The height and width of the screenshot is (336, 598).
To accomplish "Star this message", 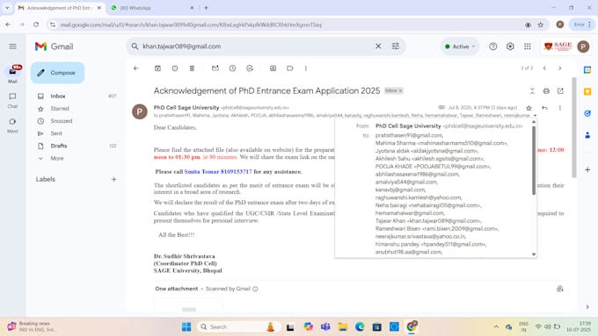I will tap(529, 108).
